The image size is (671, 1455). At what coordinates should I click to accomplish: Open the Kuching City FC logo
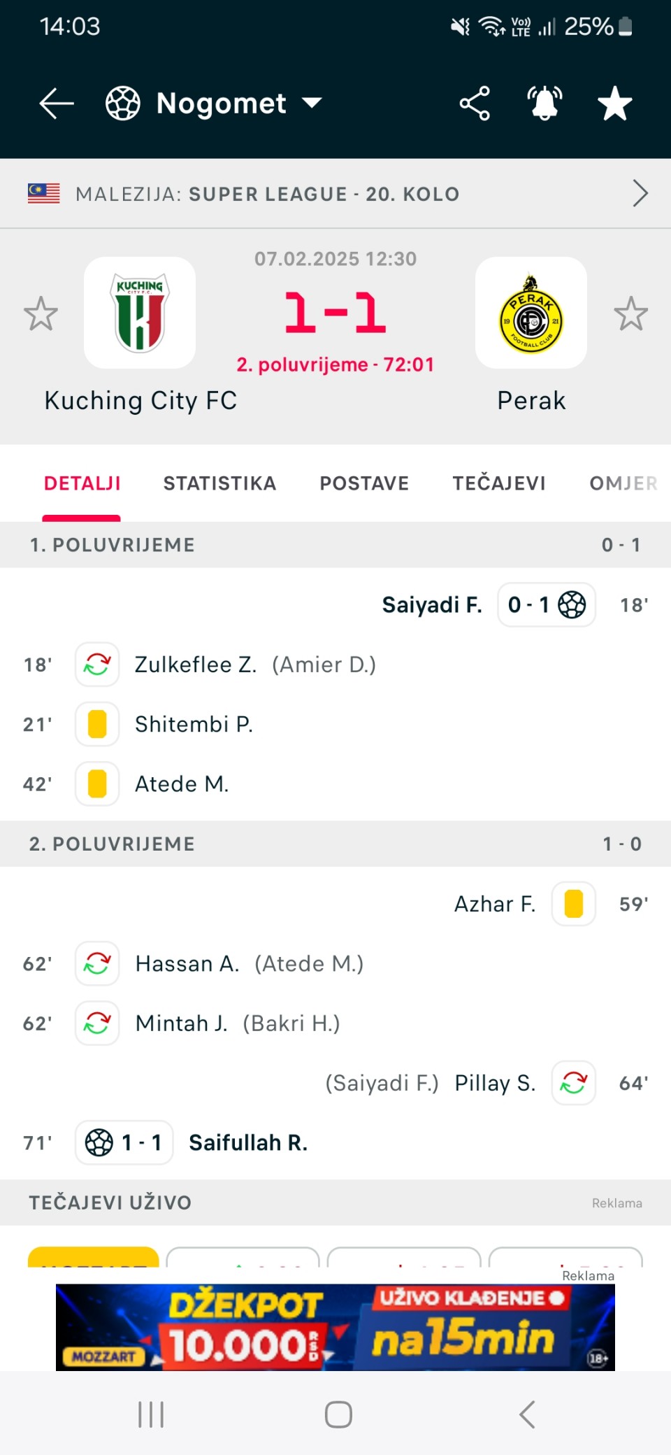pos(140,313)
